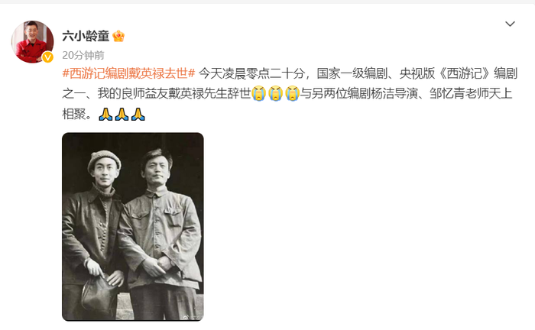Click the 《西游记》 title in post text
Image resolution: width=535 pixels, height=330 pixels.
[x=464, y=73]
